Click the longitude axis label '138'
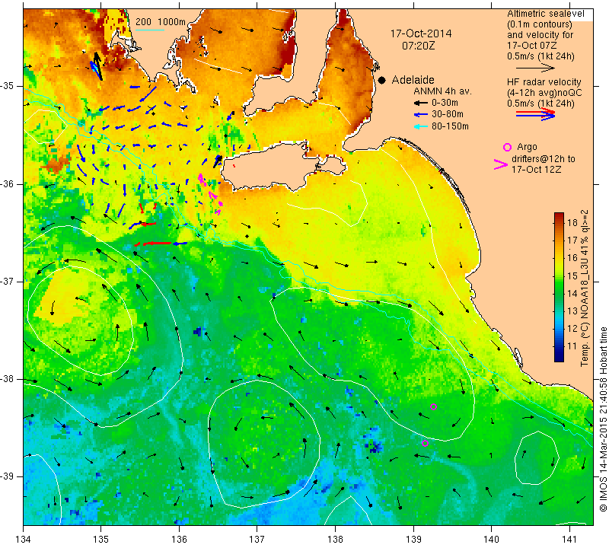Screen dimensions: 609x548 tap(335, 539)
